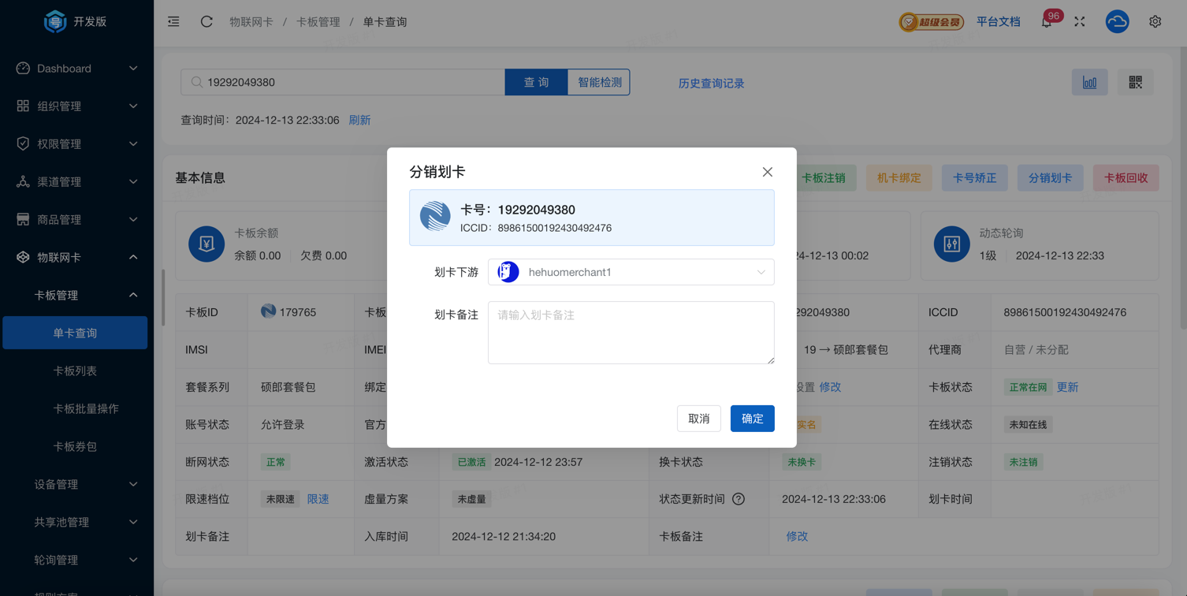Open the 划卡下游 merchant dropdown
Viewport: 1187px width, 596px height.
(x=631, y=272)
